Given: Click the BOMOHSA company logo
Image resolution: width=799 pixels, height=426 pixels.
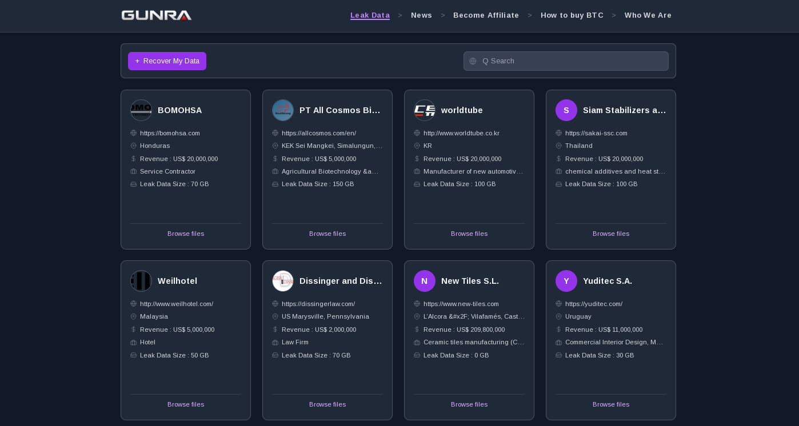Looking at the screenshot, I should 141,110.
